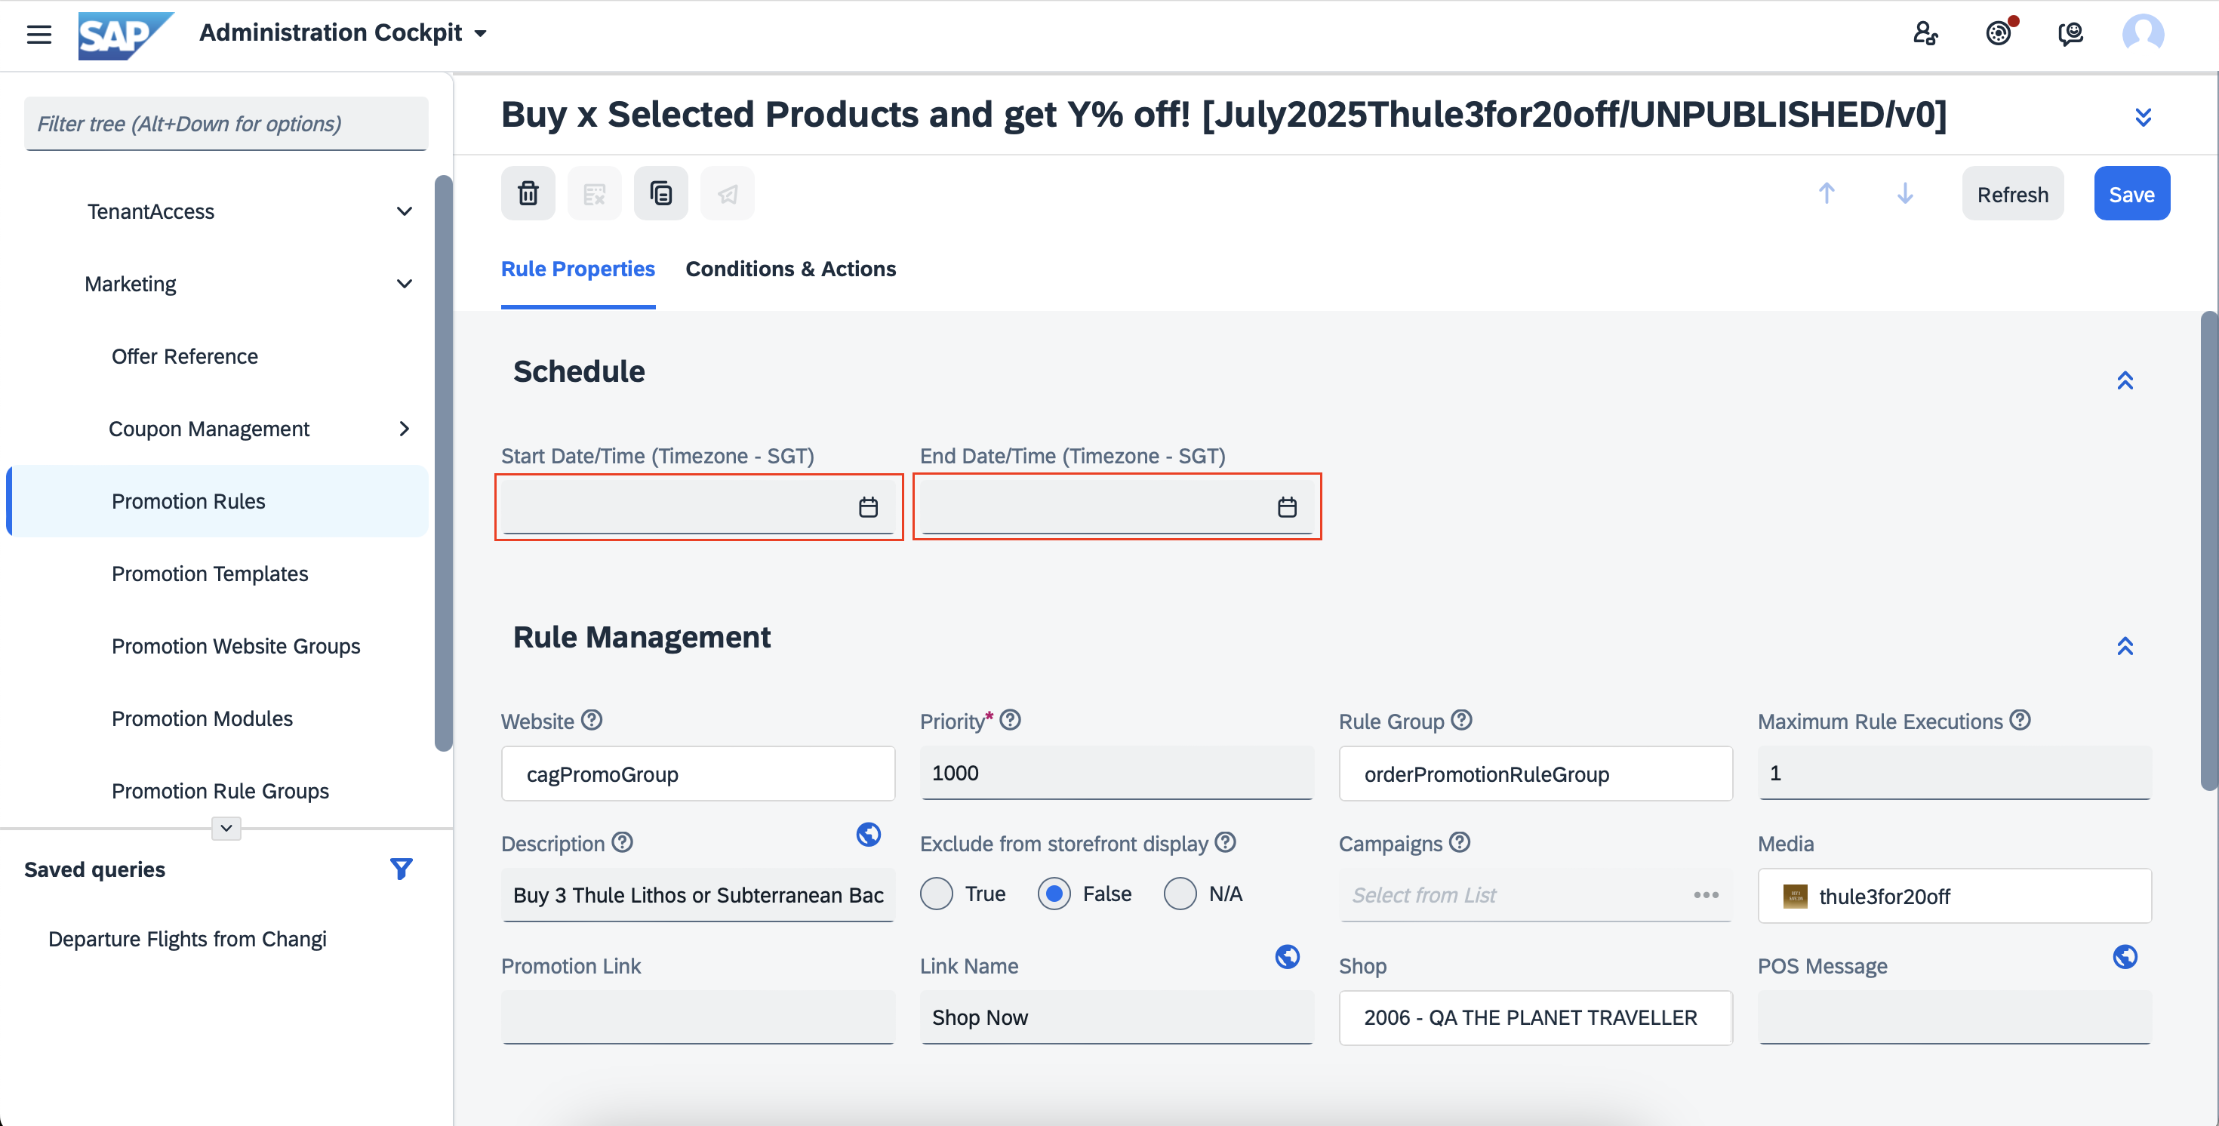2219x1126 pixels.
Task: Show Rule Group help tooltip icon
Action: 1461,719
